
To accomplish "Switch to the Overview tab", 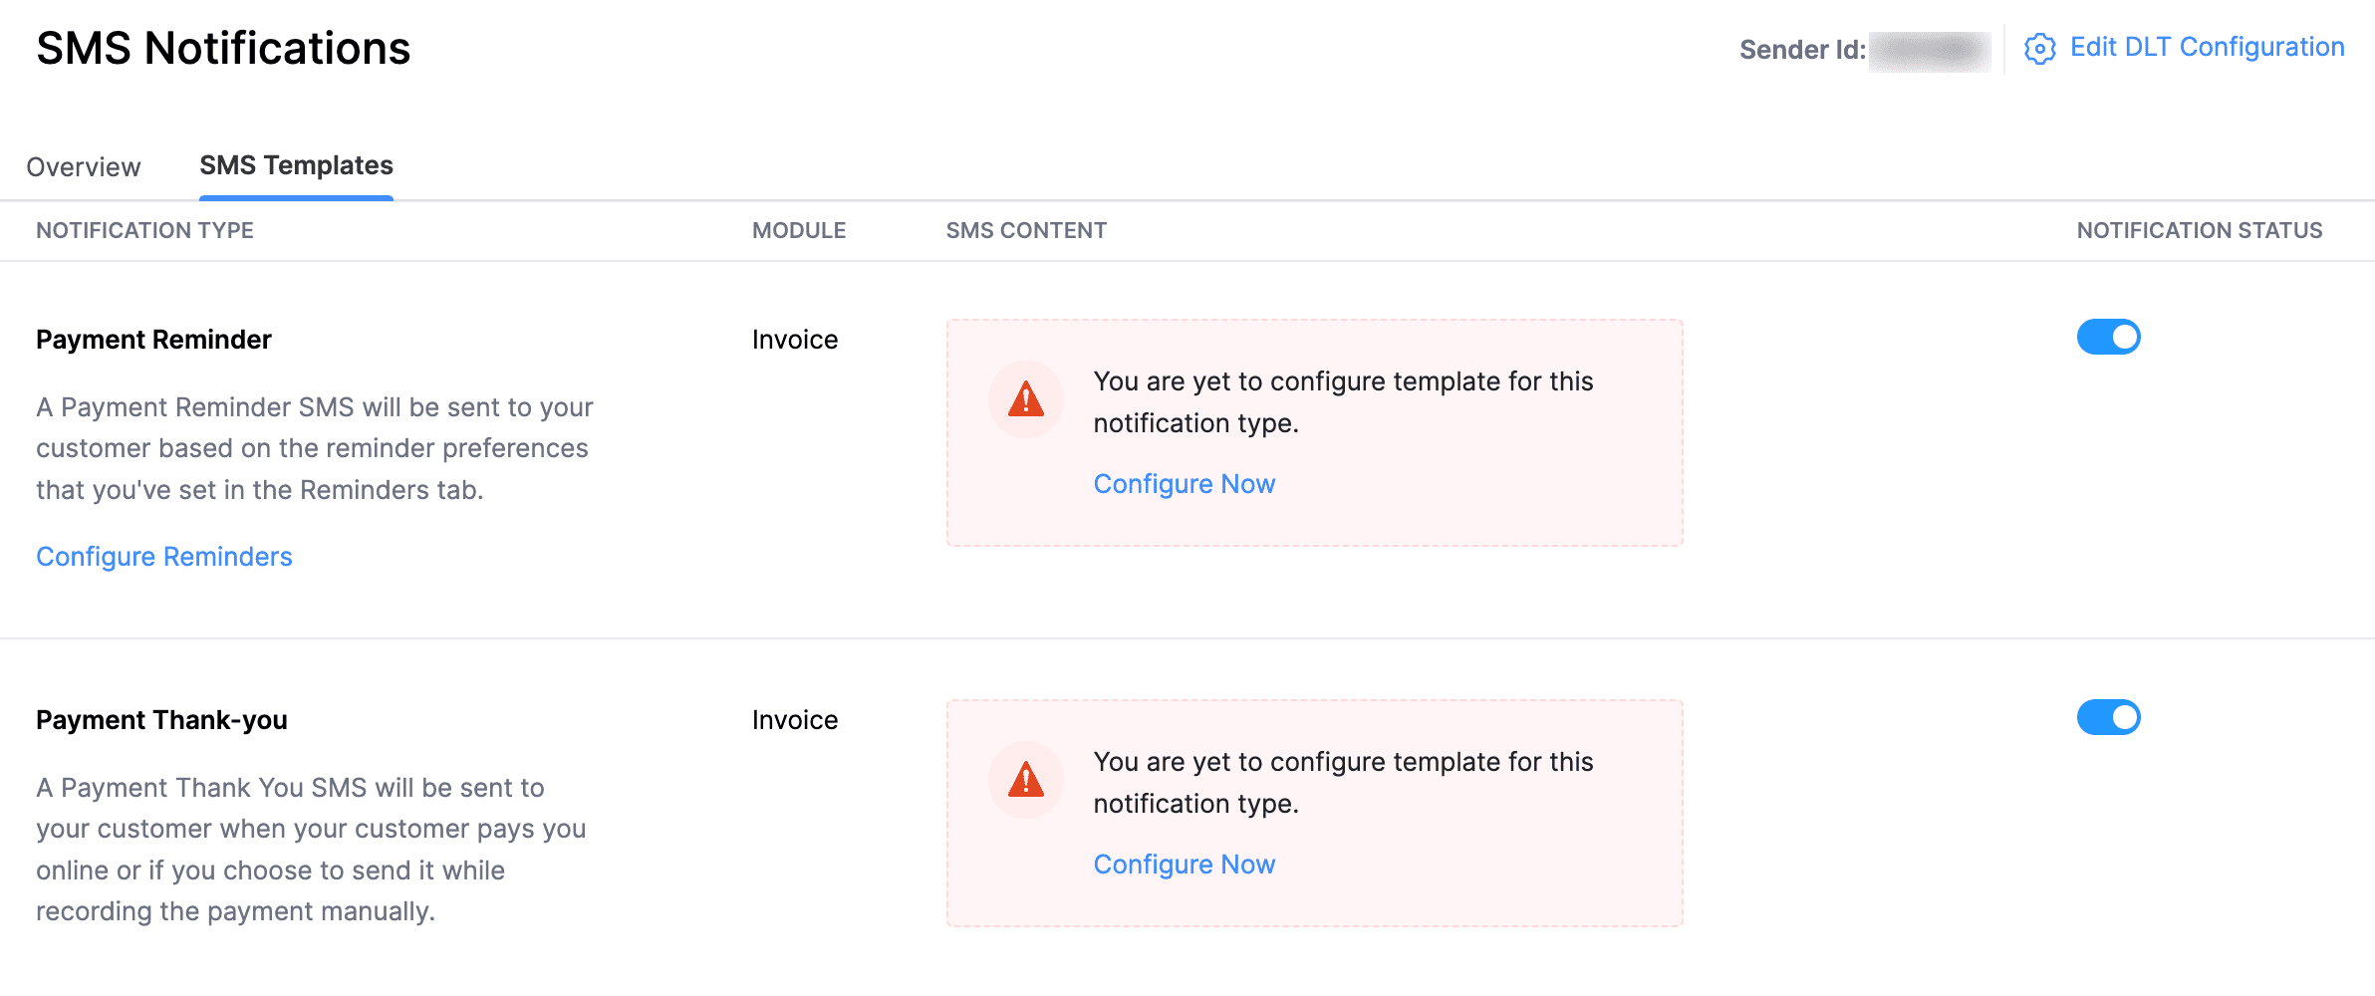I will 84,166.
